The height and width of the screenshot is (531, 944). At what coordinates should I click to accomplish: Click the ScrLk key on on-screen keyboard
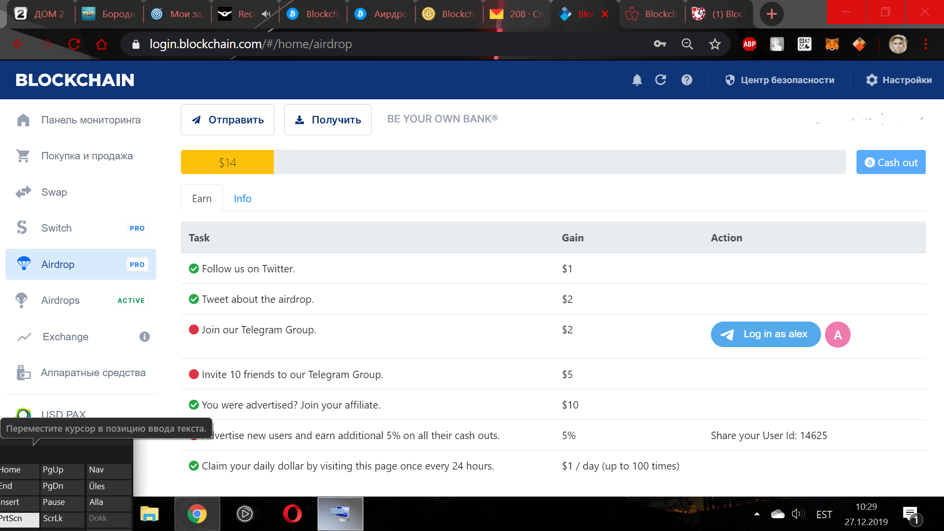(61, 519)
